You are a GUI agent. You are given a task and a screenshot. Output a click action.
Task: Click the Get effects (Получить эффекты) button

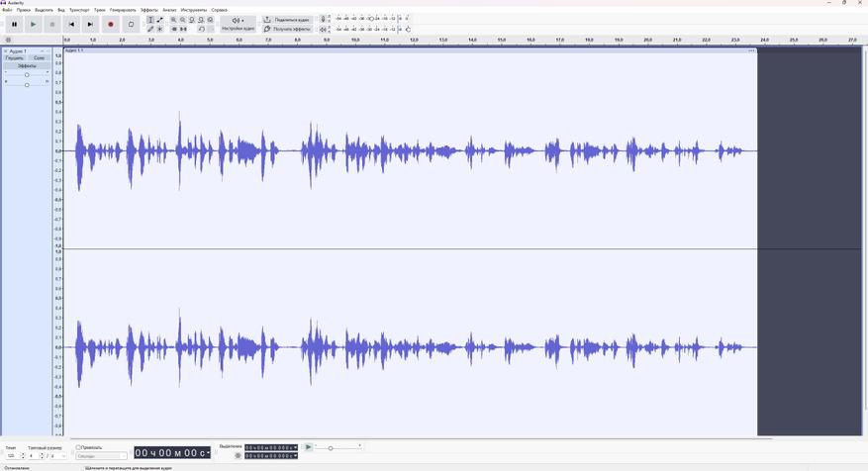pos(287,29)
